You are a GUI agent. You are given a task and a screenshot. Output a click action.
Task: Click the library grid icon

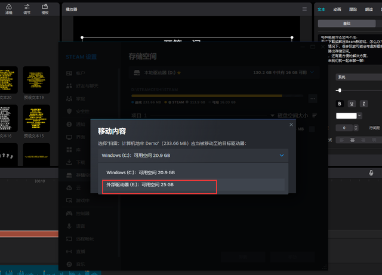(x=69, y=150)
